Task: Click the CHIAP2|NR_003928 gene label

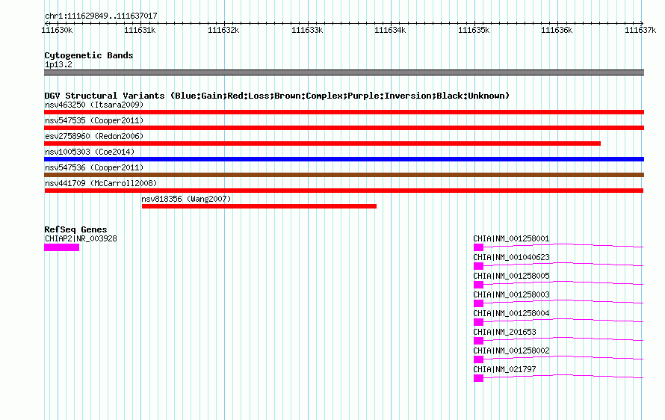Action: (x=81, y=238)
